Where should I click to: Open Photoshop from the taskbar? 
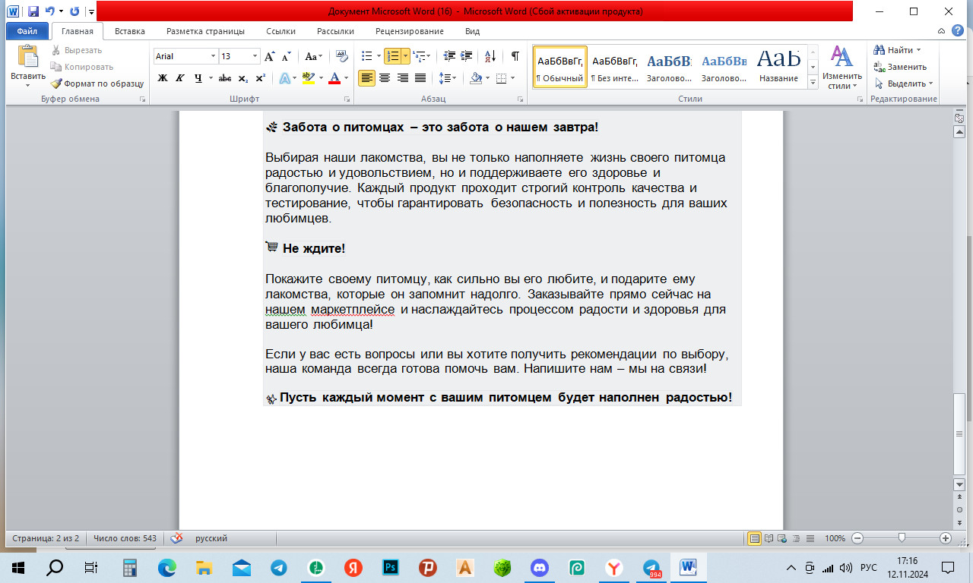coord(391,567)
